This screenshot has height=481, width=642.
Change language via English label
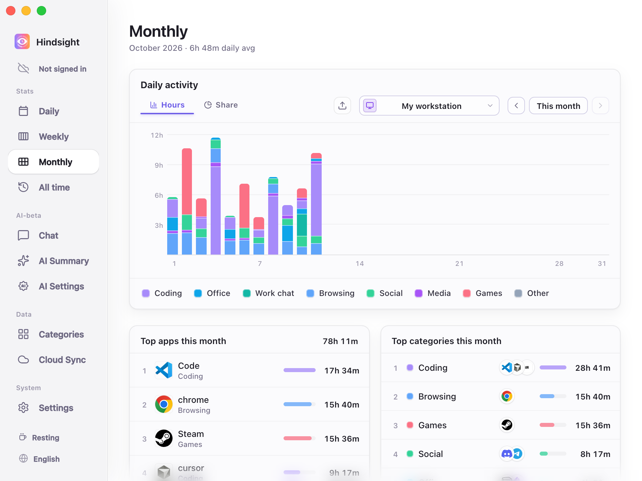coord(46,459)
